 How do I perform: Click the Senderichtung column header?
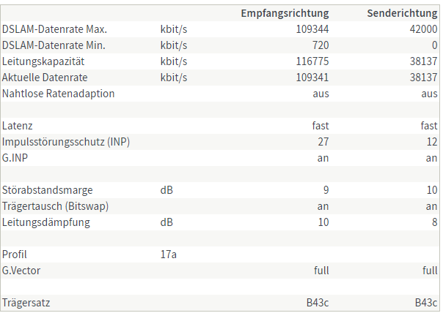click(x=402, y=13)
